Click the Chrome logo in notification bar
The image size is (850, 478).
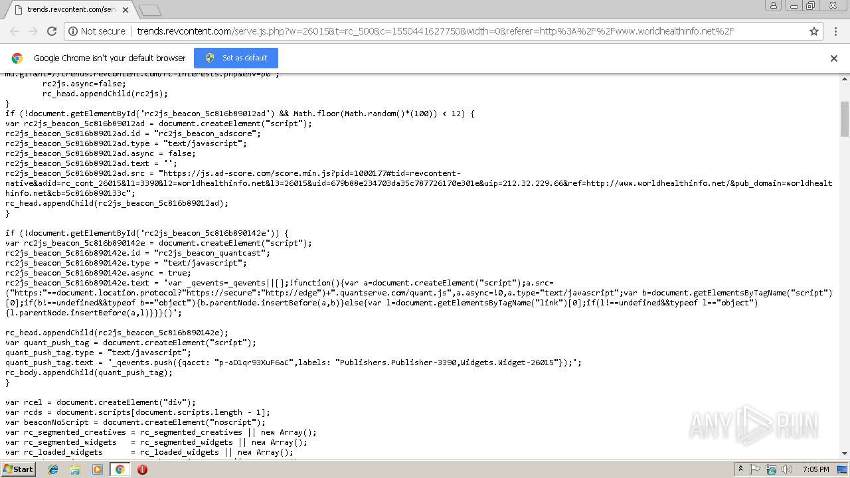(x=17, y=58)
